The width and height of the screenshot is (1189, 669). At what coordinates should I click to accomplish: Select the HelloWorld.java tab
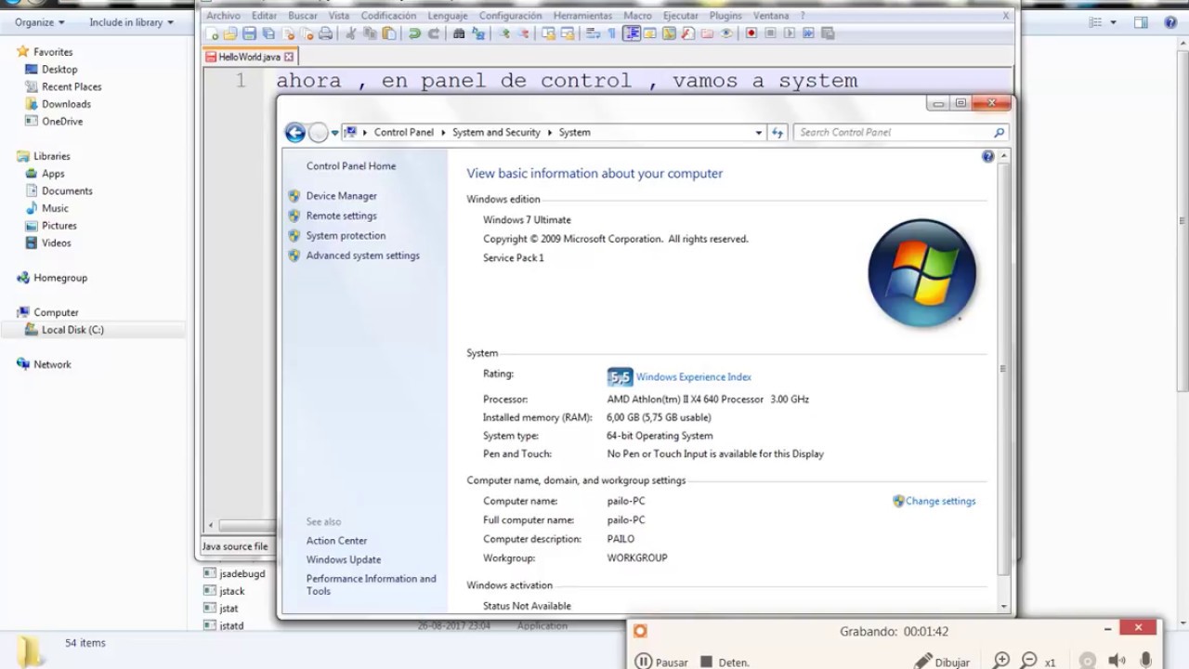(249, 57)
